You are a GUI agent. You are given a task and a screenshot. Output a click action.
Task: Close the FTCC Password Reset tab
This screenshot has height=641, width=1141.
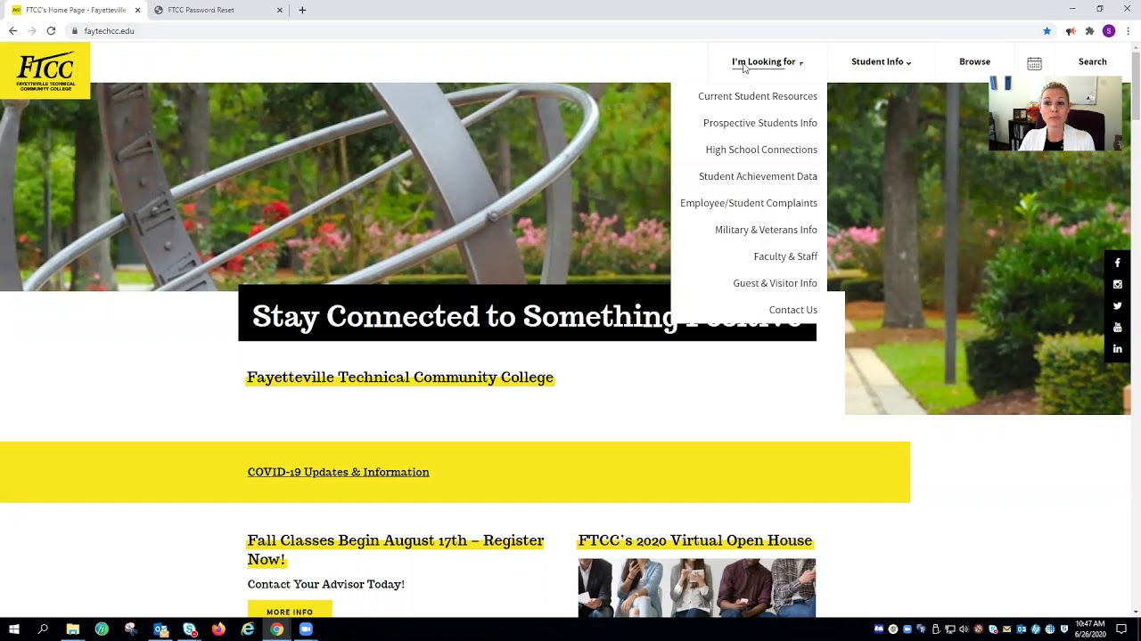[280, 10]
